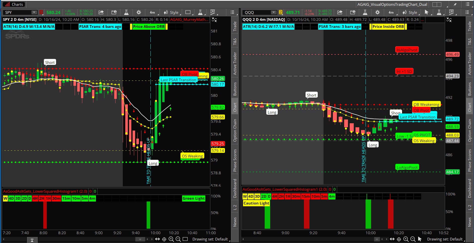Change SPY red link color number 1
Image resolution: width=474 pixels, height=243 pixels.
(41, 12)
